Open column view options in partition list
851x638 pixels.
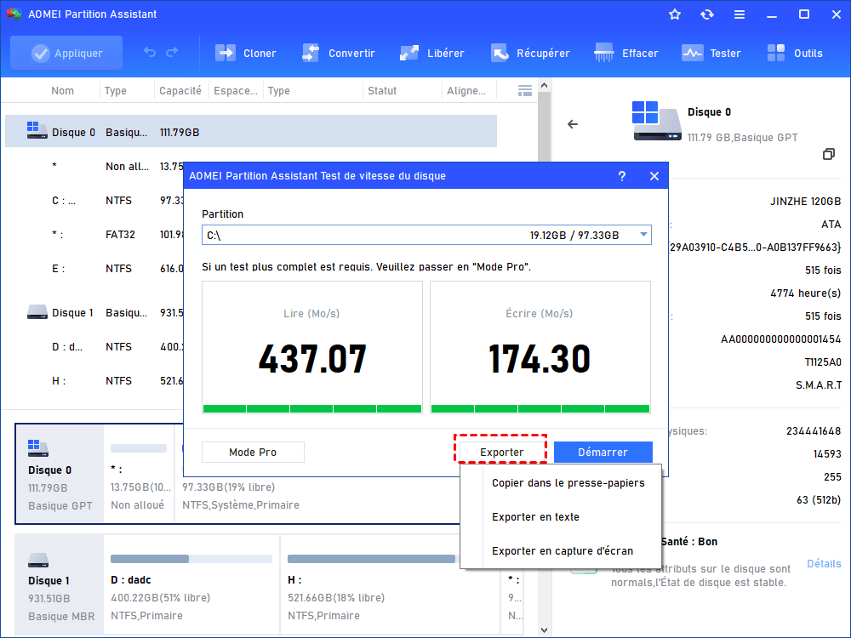pyautogui.click(x=525, y=90)
